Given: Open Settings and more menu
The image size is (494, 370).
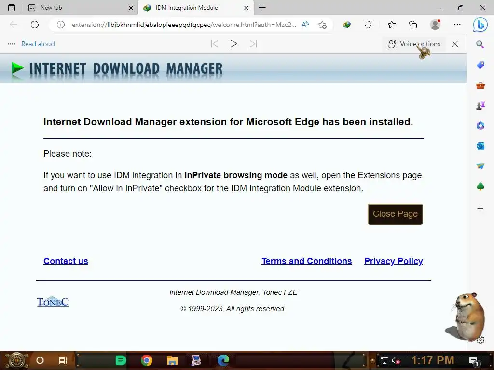Looking at the screenshot, I should (457, 25).
